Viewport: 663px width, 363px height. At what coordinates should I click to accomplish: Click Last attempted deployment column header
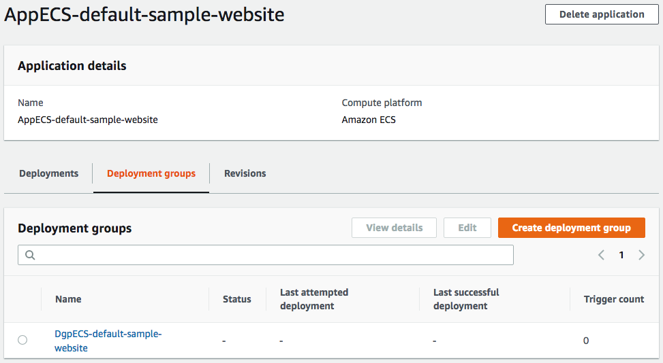[x=313, y=299]
